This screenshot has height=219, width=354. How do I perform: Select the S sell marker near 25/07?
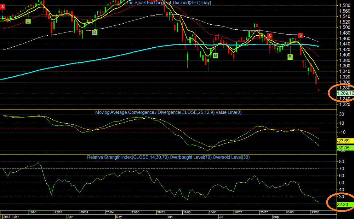pos(269,36)
